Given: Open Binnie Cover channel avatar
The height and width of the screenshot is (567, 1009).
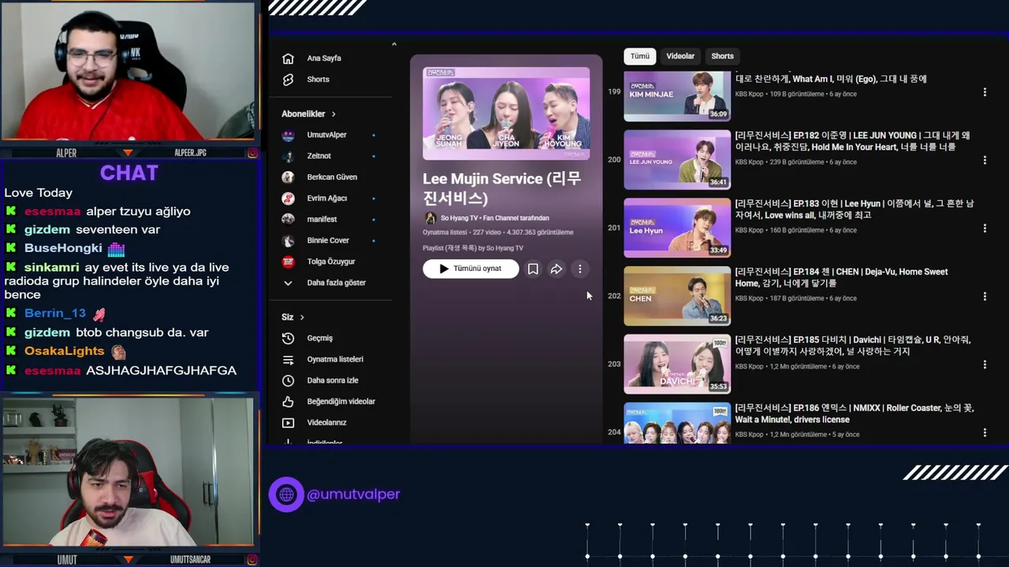Looking at the screenshot, I should (288, 240).
